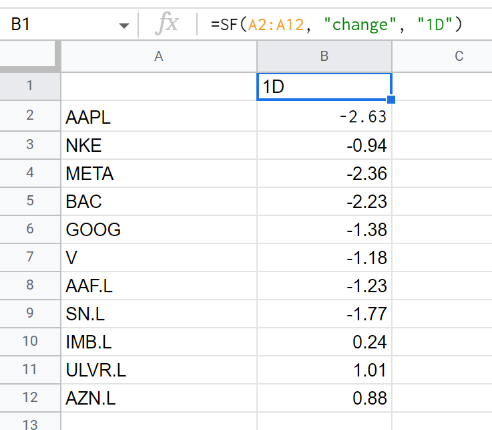This screenshot has height=430, width=492.
Task: Select row 3 header
Action: coord(30,145)
